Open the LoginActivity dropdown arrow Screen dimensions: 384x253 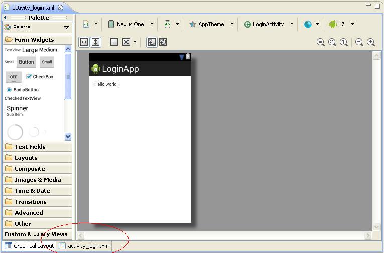[x=292, y=24]
